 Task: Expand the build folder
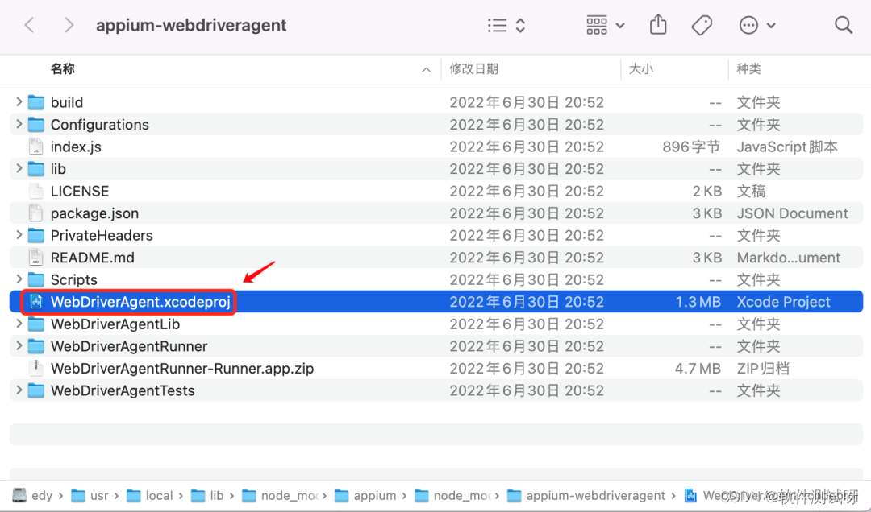coord(19,101)
